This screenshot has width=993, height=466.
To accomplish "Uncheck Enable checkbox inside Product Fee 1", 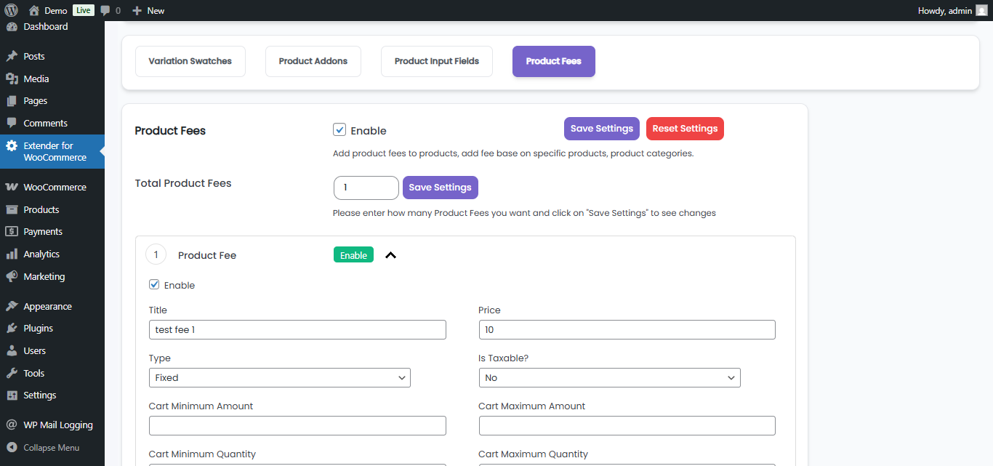I will point(154,285).
